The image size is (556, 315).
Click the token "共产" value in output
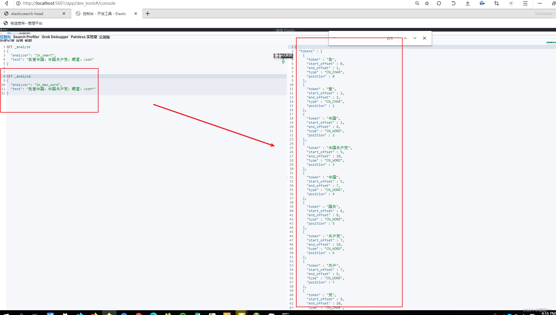coord(332,265)
